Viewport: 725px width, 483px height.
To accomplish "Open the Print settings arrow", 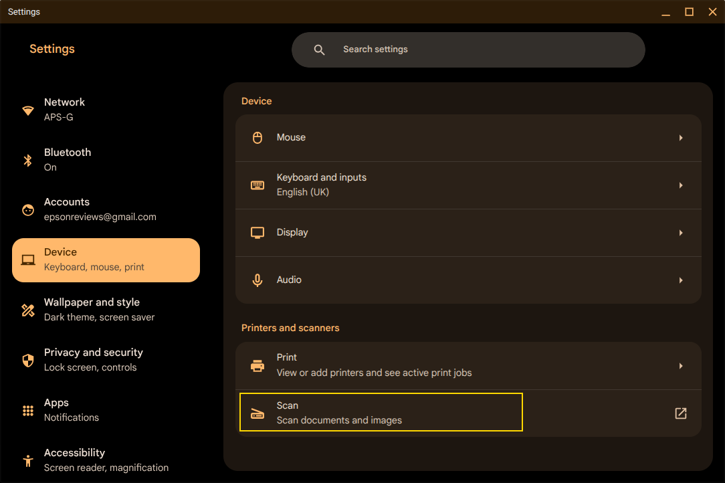I will click(681, 365).
